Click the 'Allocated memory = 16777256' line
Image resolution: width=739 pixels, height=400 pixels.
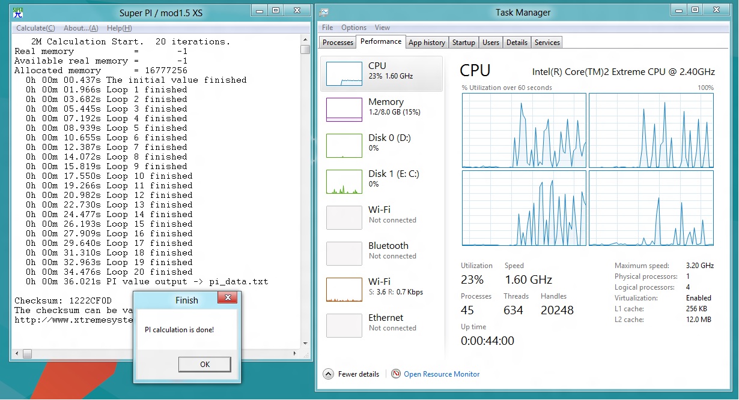(101, 70)
